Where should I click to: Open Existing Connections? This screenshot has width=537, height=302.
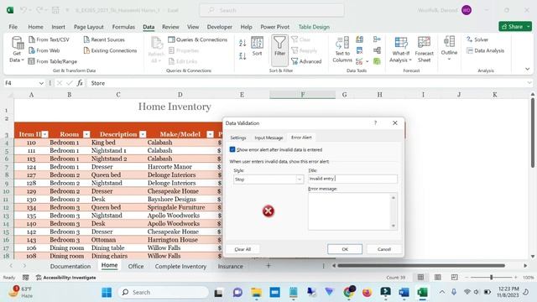(x=110, y=50)
